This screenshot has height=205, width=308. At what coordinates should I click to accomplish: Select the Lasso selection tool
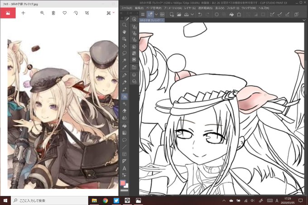pos(125,53)
